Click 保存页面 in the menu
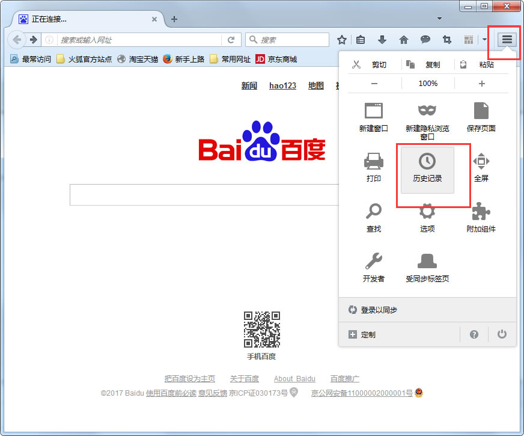 tap(481, 118)
